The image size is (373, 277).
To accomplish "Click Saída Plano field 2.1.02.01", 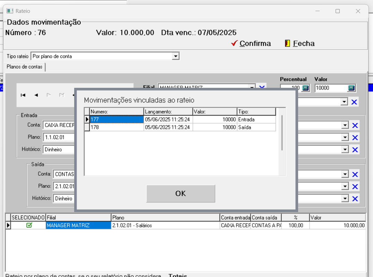I will (64, 186).
